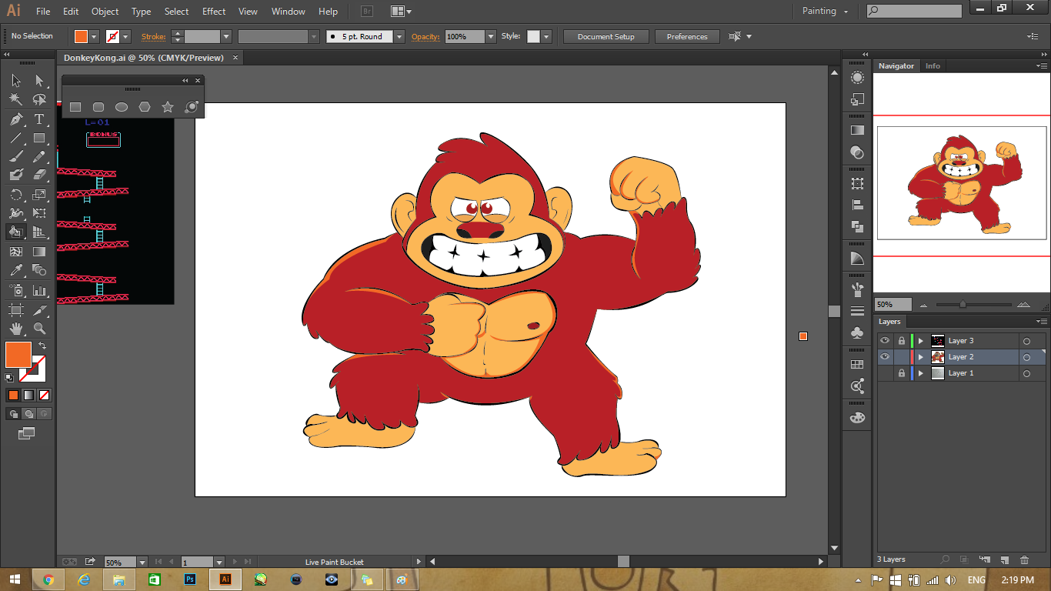
Task: Swap fill and stroke colors
Action: point(42,346)
